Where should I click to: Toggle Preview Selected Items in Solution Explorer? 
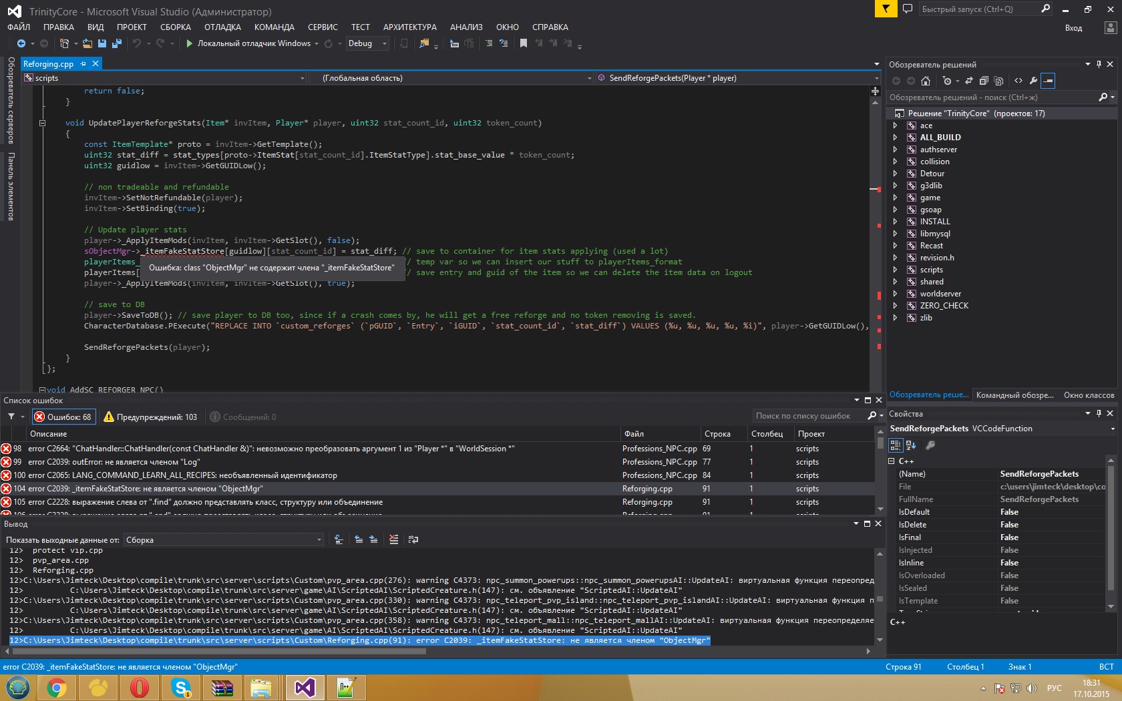click(1049, 81)
